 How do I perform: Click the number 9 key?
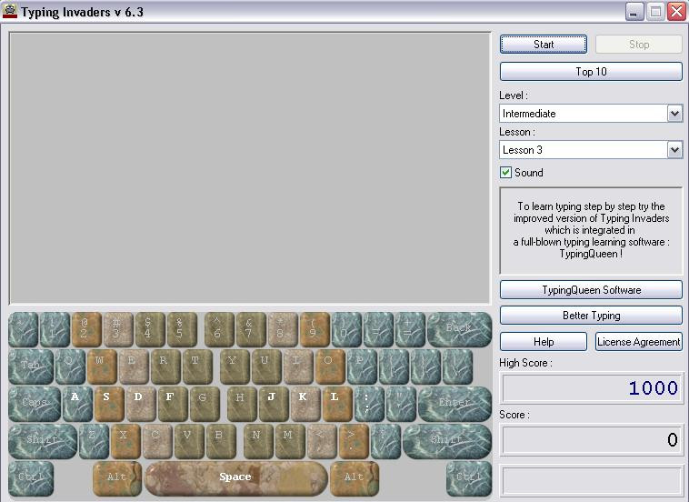click(x=315, y=330)
